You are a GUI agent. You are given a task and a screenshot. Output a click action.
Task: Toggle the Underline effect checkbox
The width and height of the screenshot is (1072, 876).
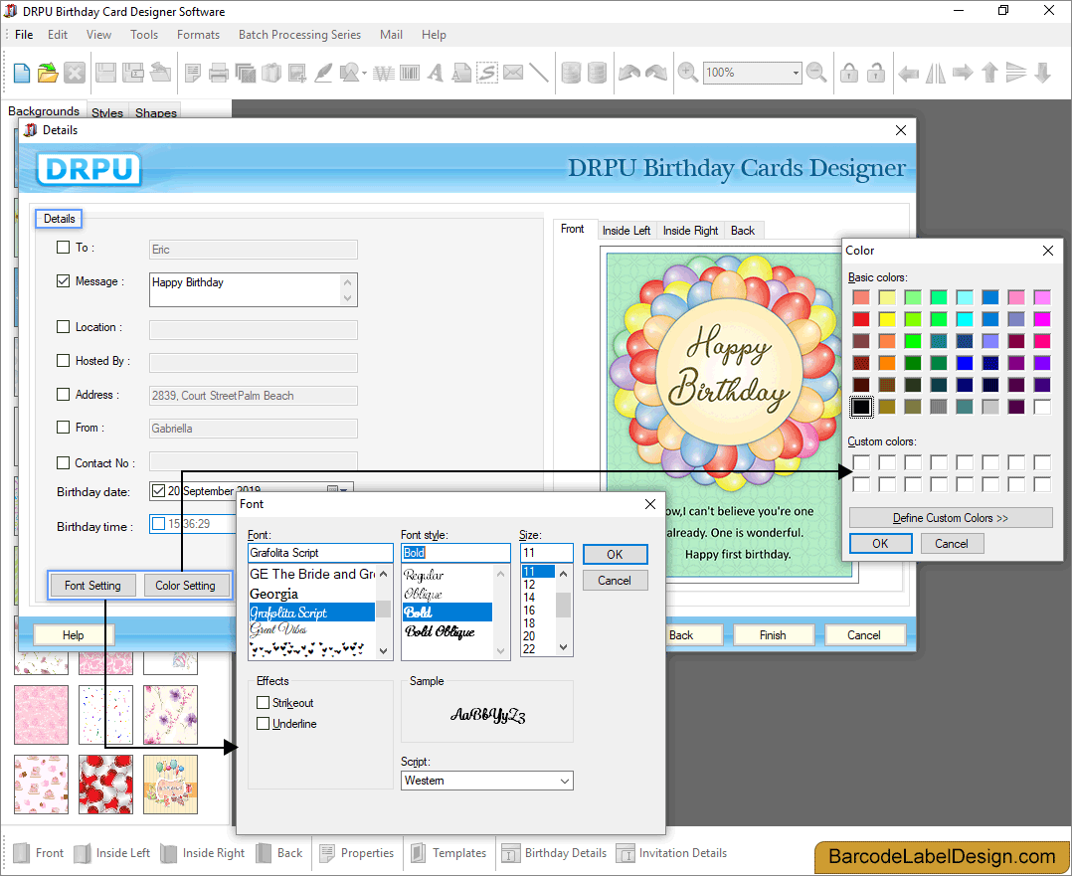[x=263, y=724]
